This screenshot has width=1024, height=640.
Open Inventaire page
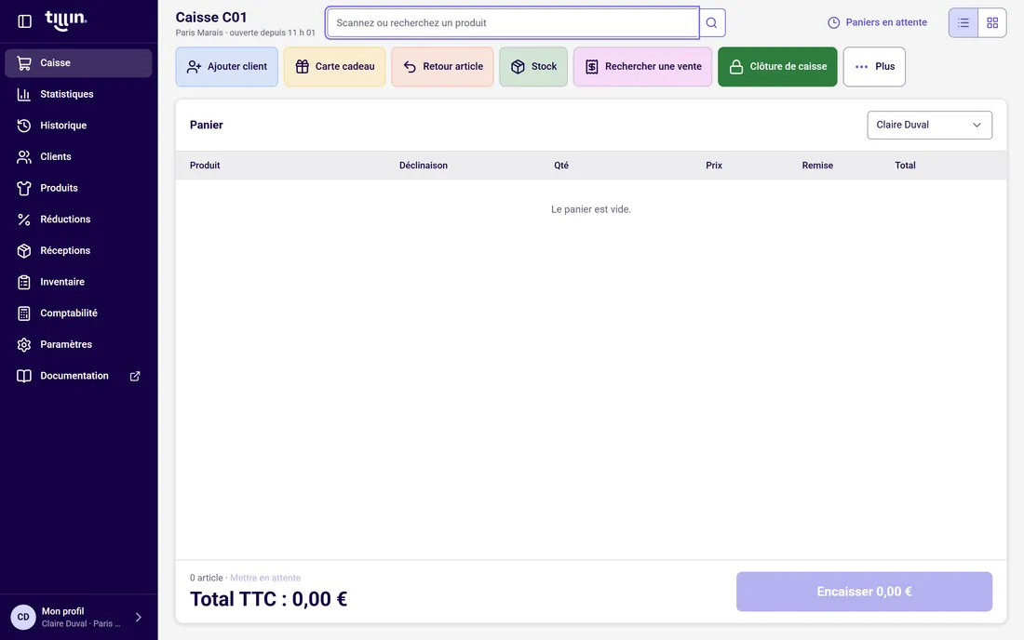click(78, 283)
